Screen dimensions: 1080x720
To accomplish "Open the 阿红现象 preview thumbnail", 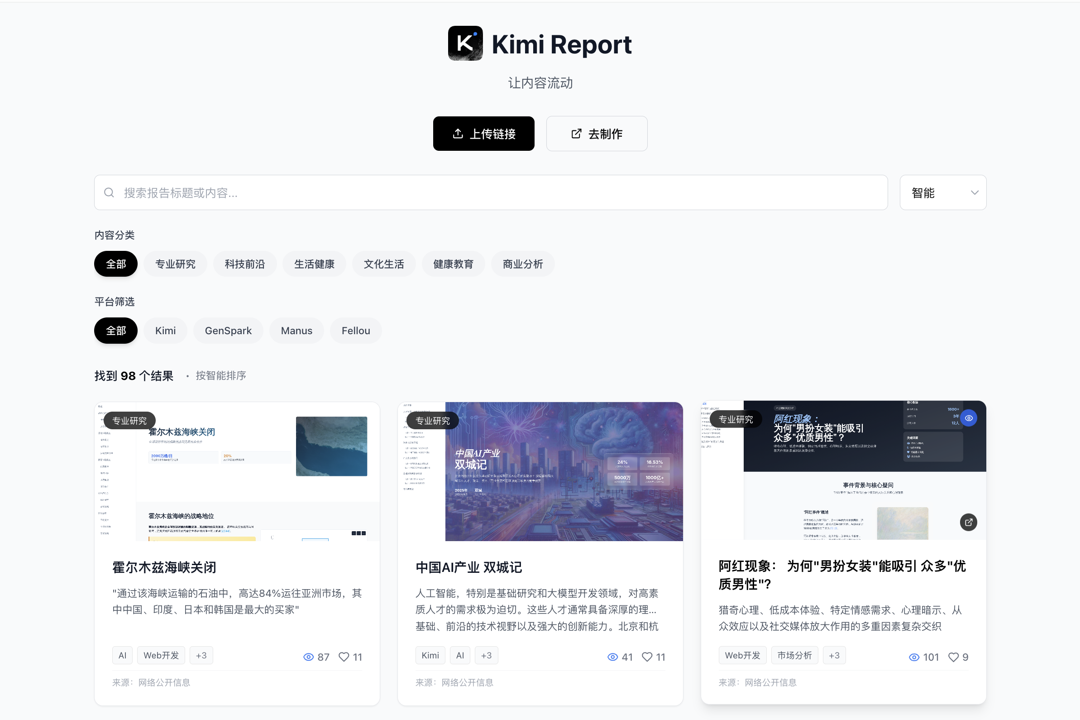I will point(844,470).
